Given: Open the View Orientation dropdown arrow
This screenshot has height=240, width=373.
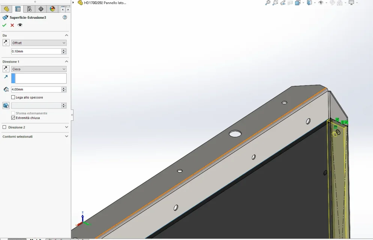Looking at the screenshot, I should (x=303, y=3).
